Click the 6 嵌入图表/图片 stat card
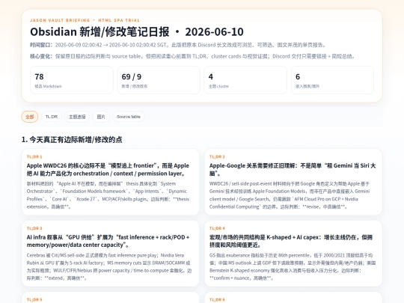This screenshot has width=404, height=303. pyautogui.click(x=332, y=80)
